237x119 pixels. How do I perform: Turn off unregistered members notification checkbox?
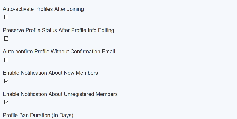(x=6, y=102)
